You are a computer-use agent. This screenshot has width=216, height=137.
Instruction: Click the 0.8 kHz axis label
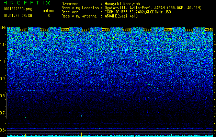(x=3, y=96)
